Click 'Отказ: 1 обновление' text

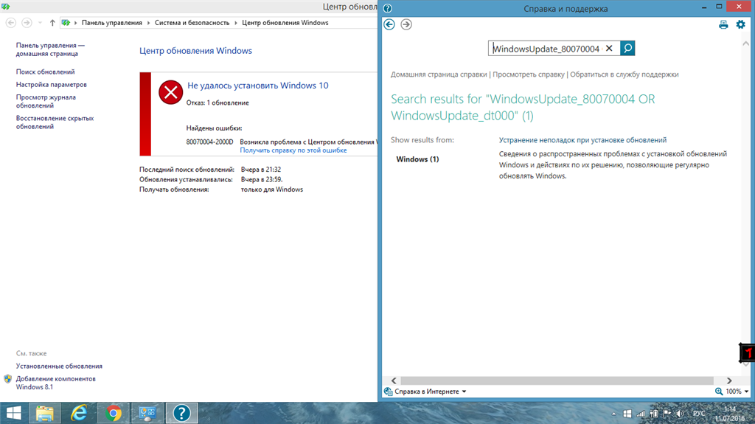[x=218, y=102]
